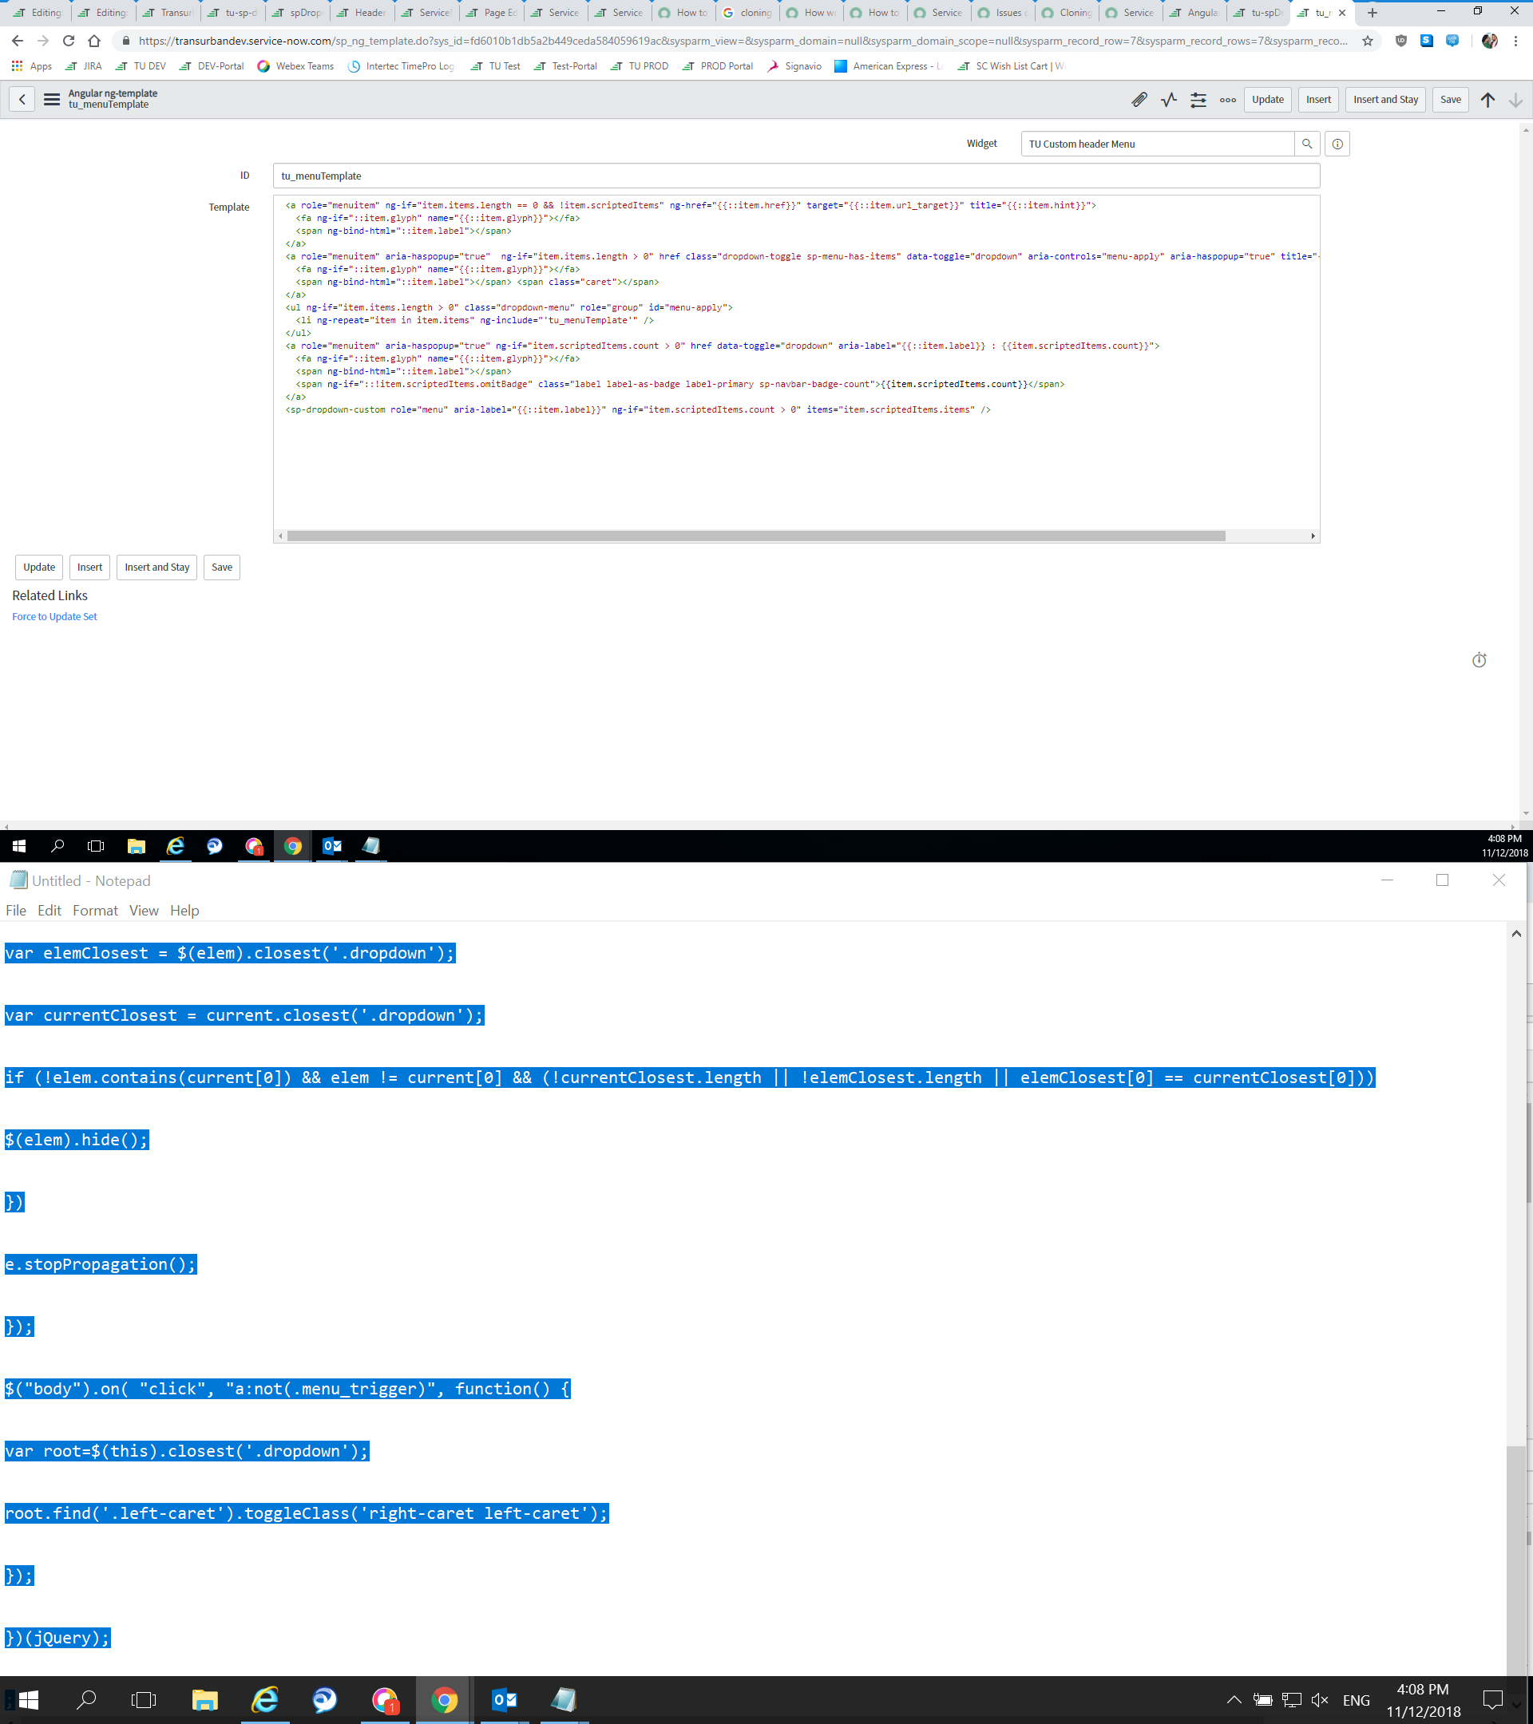
Task: Open Notepad Edit menu
Action: [49, 910]
